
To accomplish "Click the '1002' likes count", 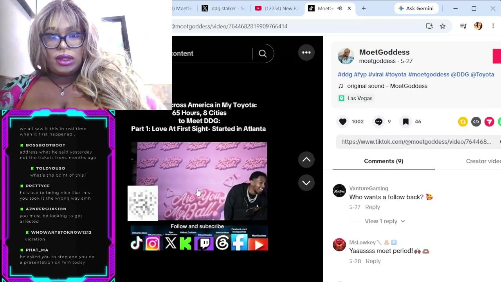I will coord(358,122).
